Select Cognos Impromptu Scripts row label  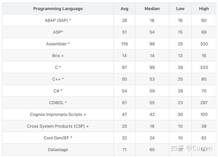[58, 114]
